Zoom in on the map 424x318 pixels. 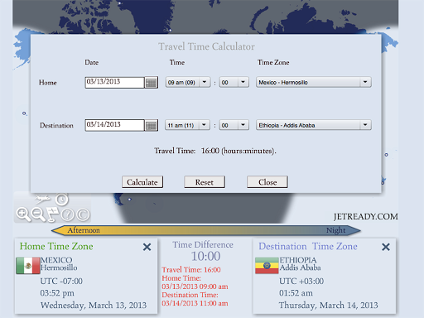pos(23,214)
